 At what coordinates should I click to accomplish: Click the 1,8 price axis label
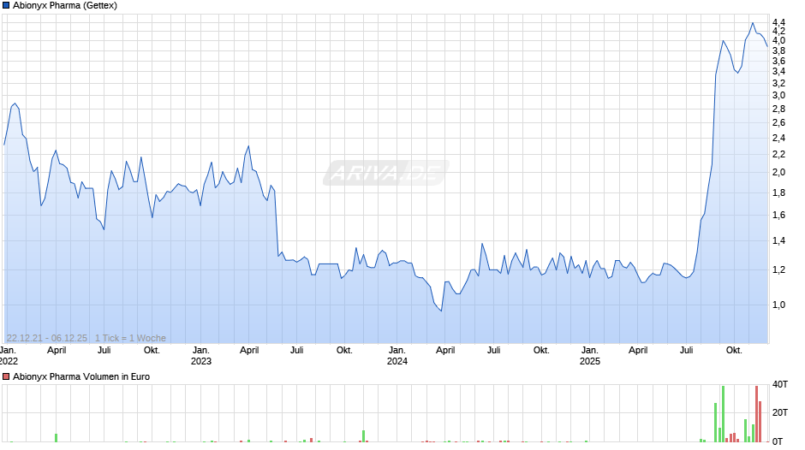[x=778, y=193]
